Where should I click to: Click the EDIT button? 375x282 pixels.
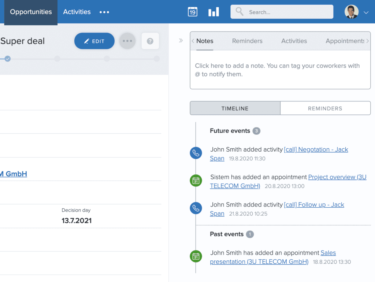(x=94, y=41)
